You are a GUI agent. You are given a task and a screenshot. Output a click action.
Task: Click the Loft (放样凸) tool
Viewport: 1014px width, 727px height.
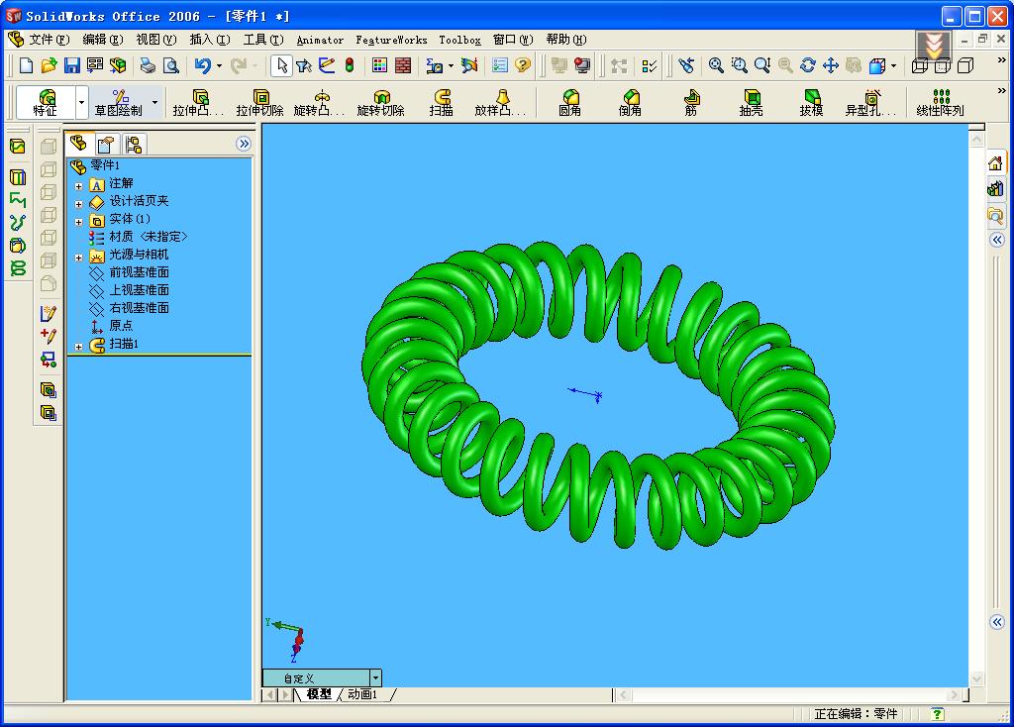coord(500,103)
